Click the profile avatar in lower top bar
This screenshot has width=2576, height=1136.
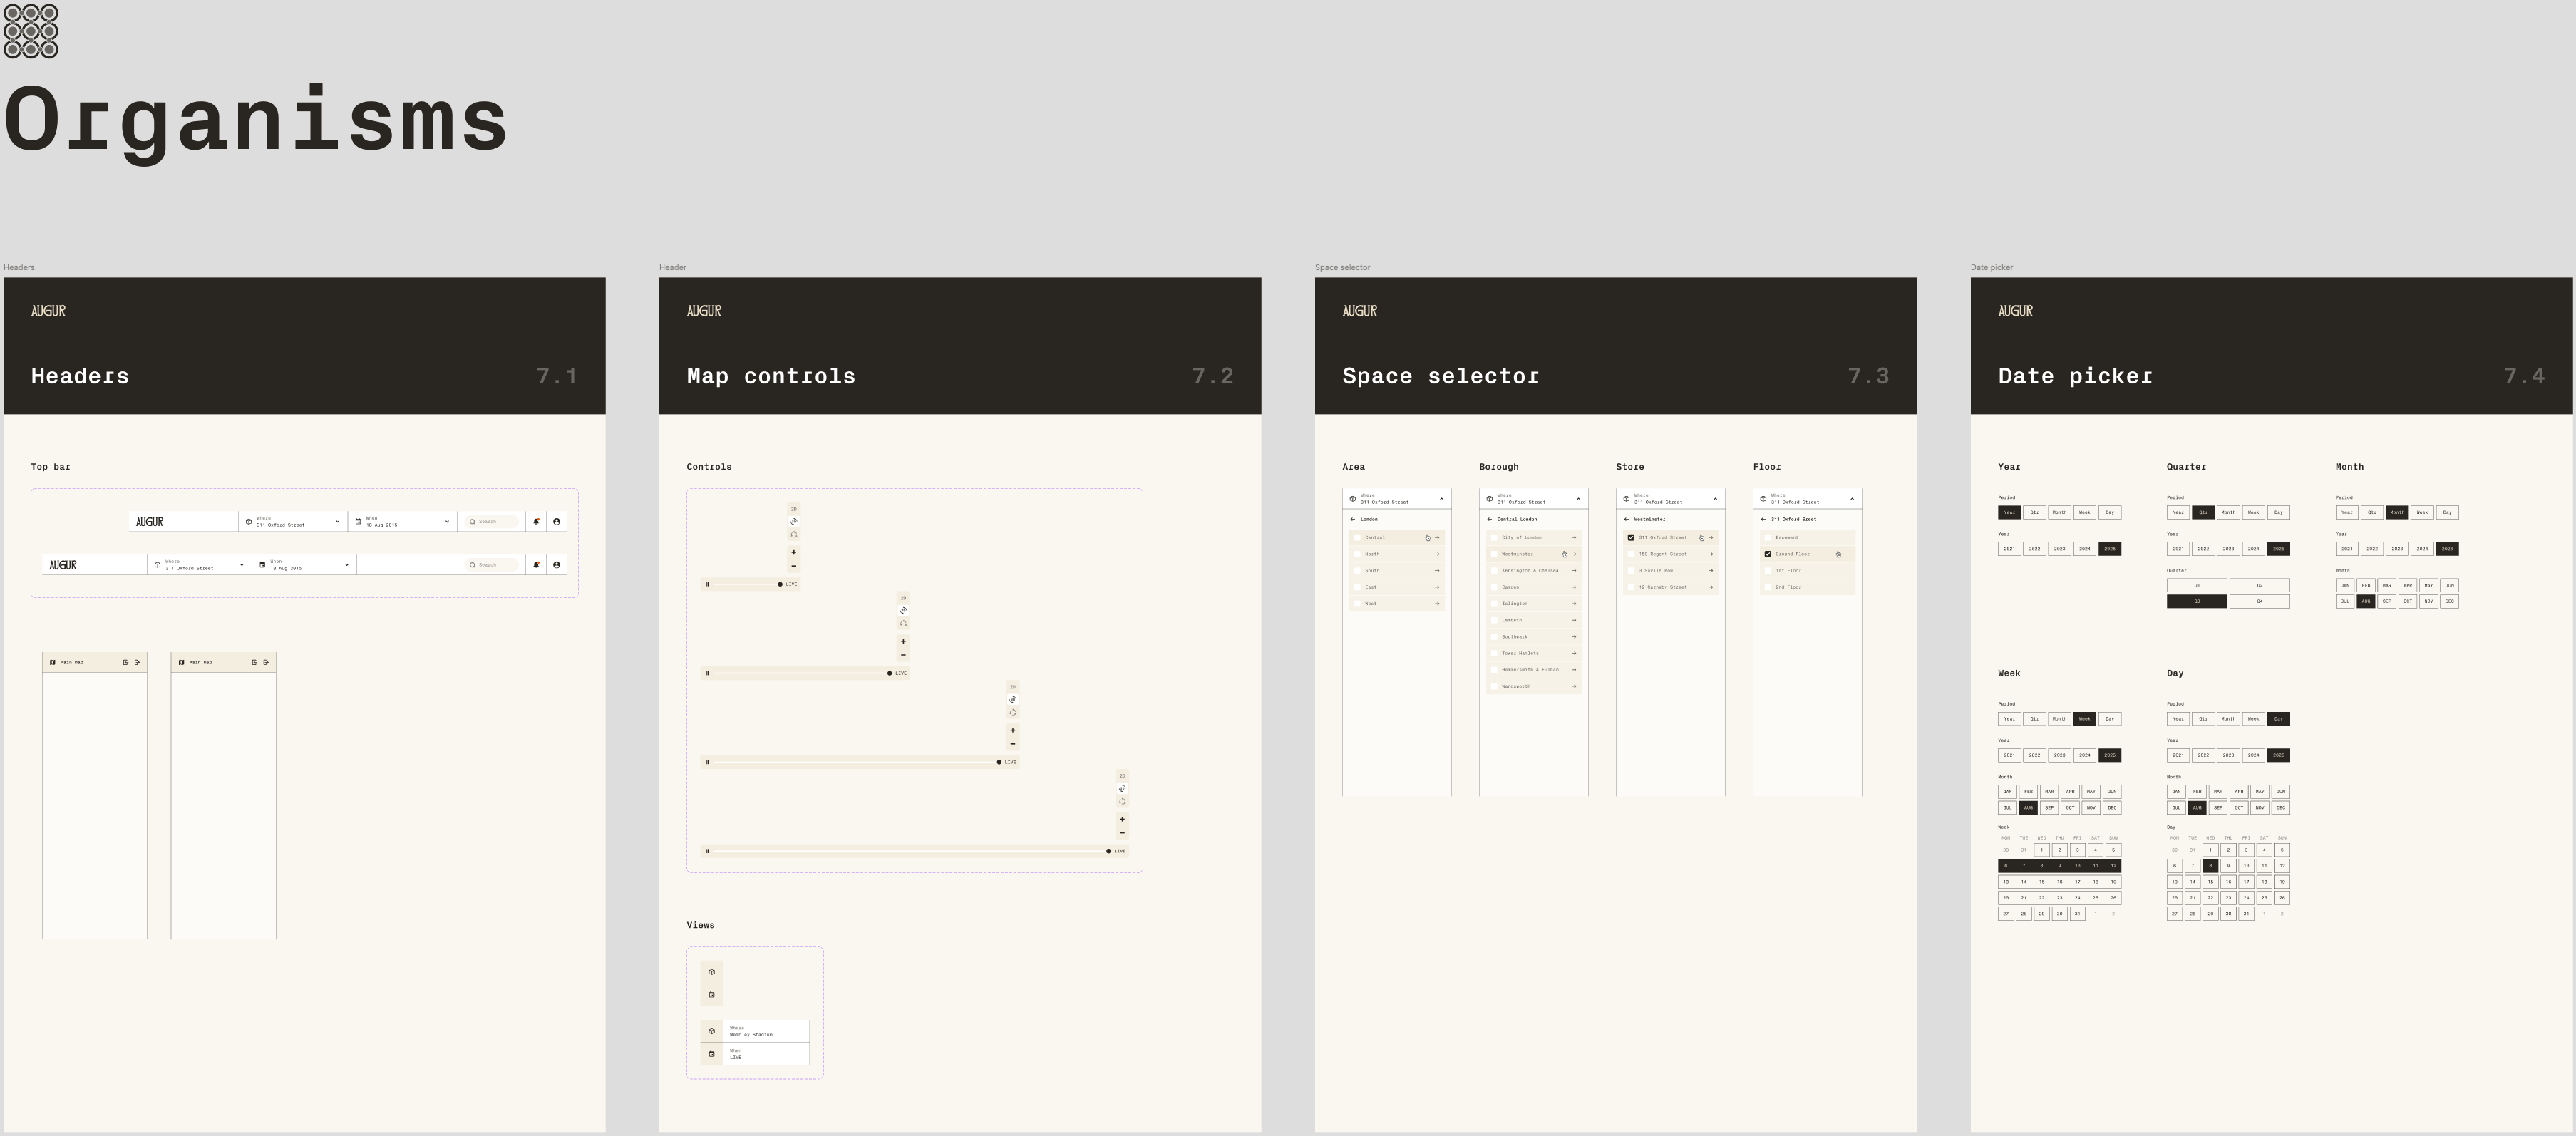pyautogui.click(x=557, y=565)
